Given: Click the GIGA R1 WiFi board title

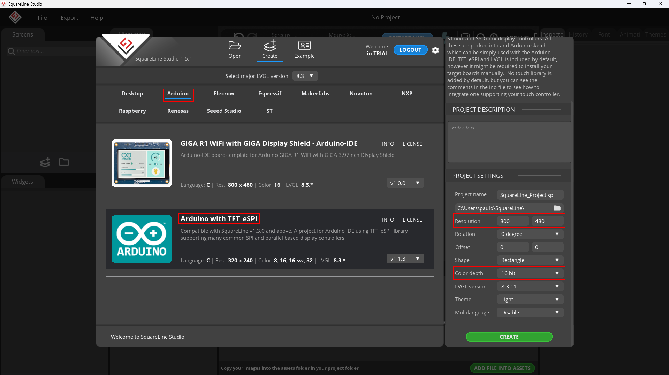Looking at the screenshot, I should click(x=269, y=143).
